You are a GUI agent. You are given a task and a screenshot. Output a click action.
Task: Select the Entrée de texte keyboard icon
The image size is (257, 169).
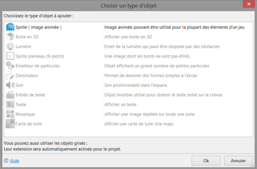click(10, 95)
